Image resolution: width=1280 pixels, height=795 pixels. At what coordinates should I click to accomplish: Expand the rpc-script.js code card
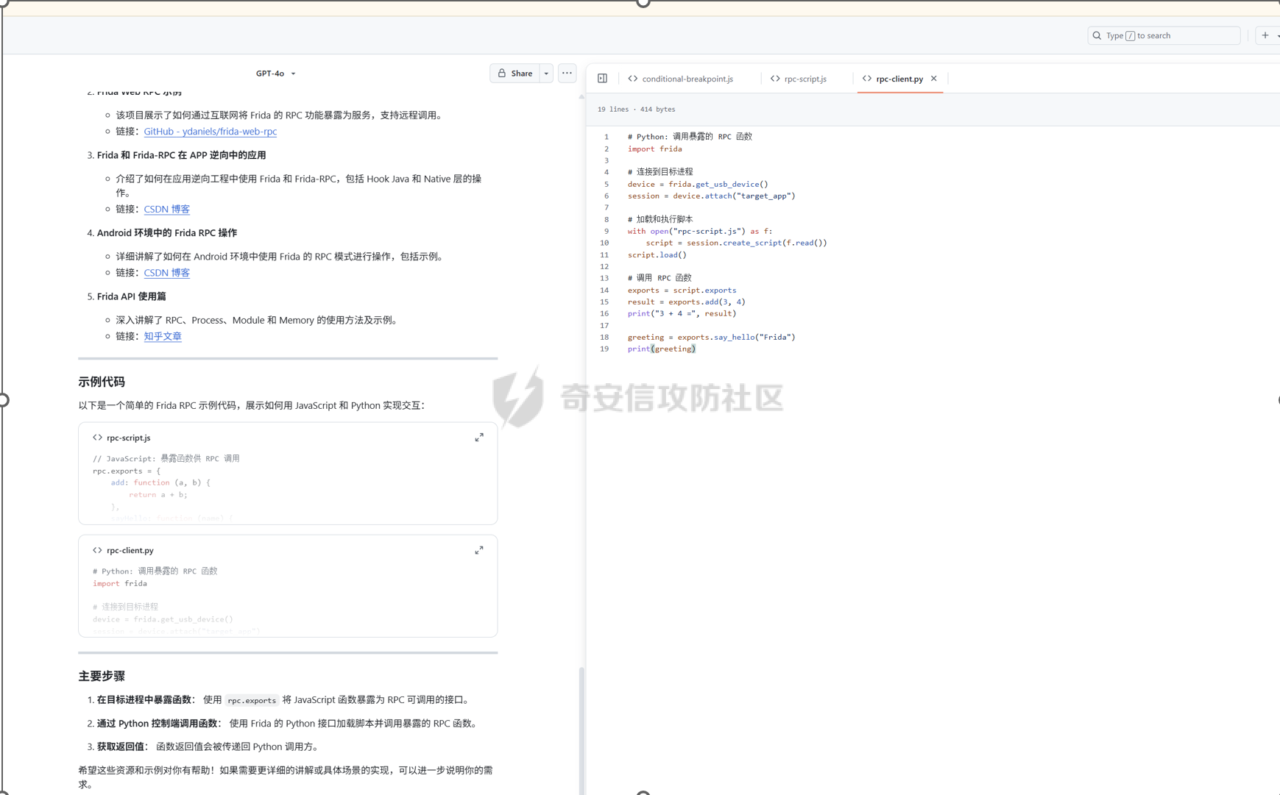479,438
